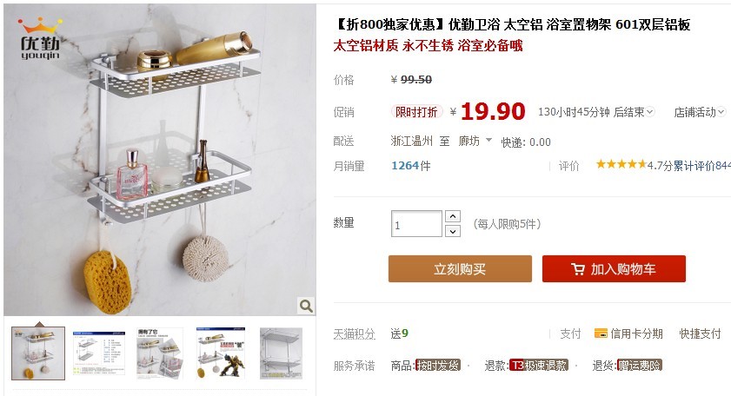Expand the promotion end time dropdown
Viewport: 731px width, 396px height.
point(650,112)
